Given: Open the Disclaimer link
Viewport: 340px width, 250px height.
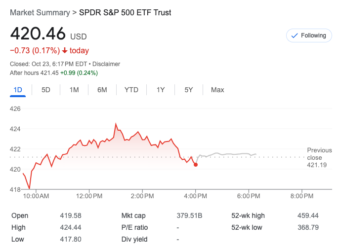Looking at the screenshot, I should 106,64.
